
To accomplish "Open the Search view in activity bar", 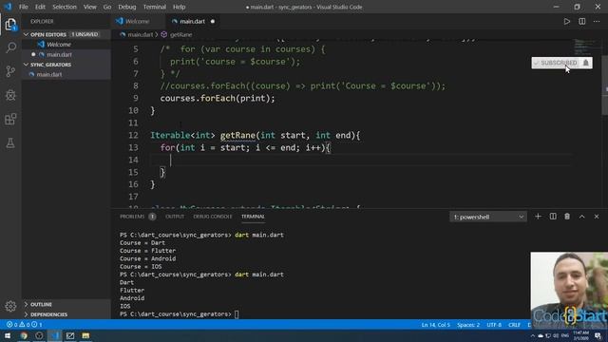I will coord(10,47).
